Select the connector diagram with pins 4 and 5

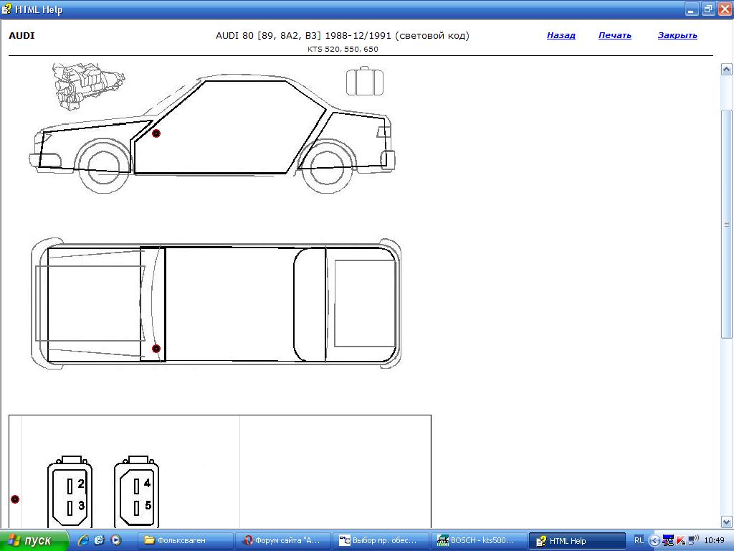click(x=137, y=491)
